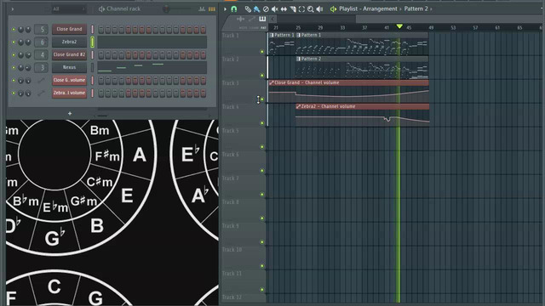Select the Playback speaker tool in Playlist
The image size is (545, 306).
tap(320, 9)
